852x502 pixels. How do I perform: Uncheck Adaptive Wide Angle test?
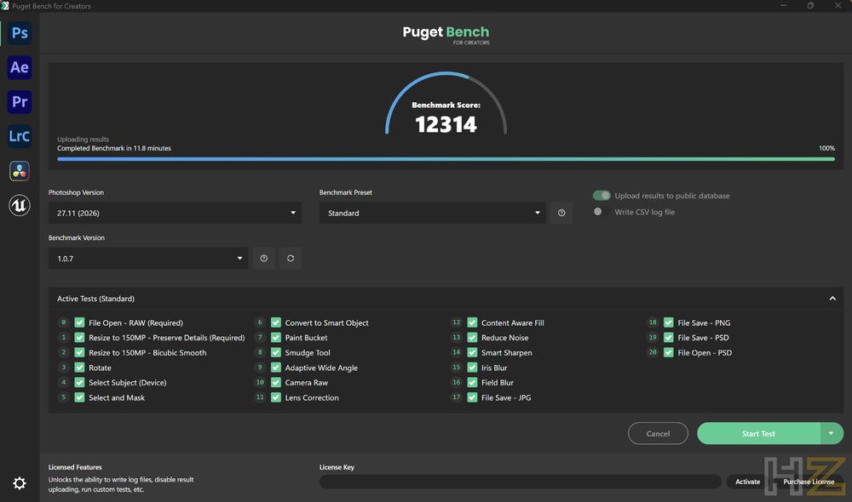(276, 368)
